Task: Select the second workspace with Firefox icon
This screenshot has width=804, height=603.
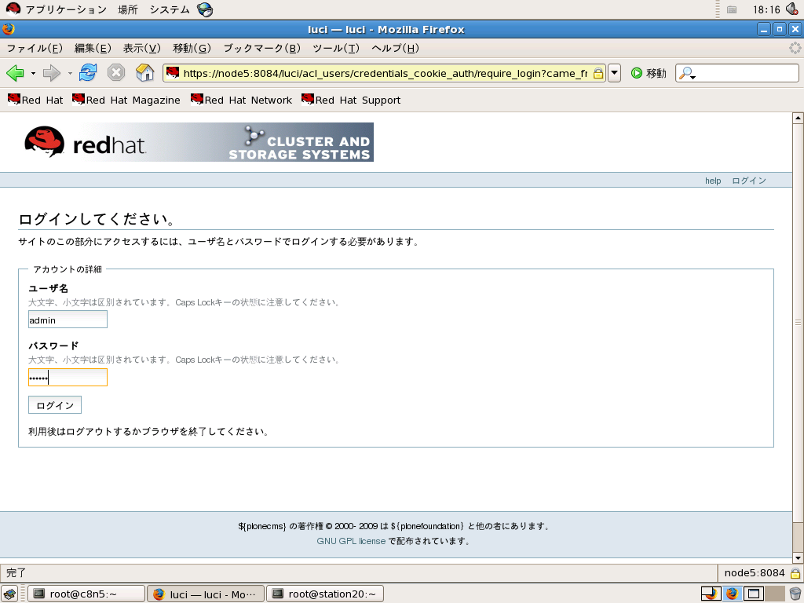Action: (x=733, y=594)
